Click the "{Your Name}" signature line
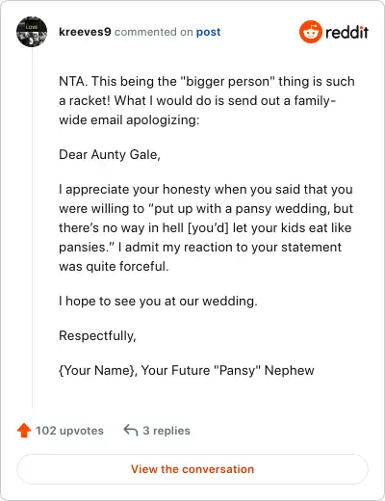 coord(187,370)
